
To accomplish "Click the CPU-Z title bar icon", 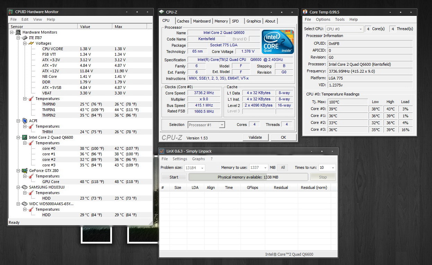I will [162, 12].
